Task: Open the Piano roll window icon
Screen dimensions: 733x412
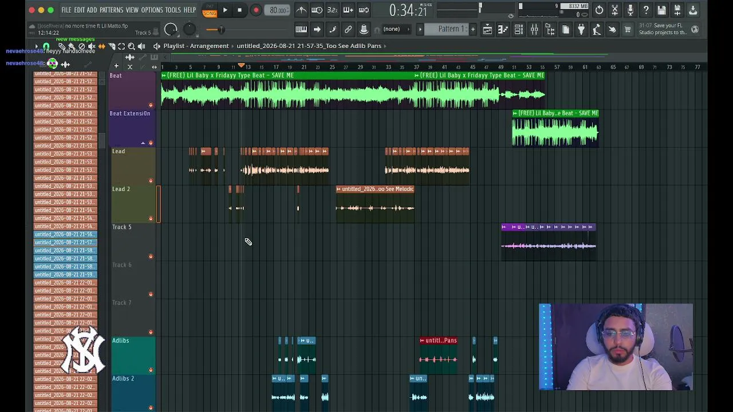Action: click(x=503, y=30)
